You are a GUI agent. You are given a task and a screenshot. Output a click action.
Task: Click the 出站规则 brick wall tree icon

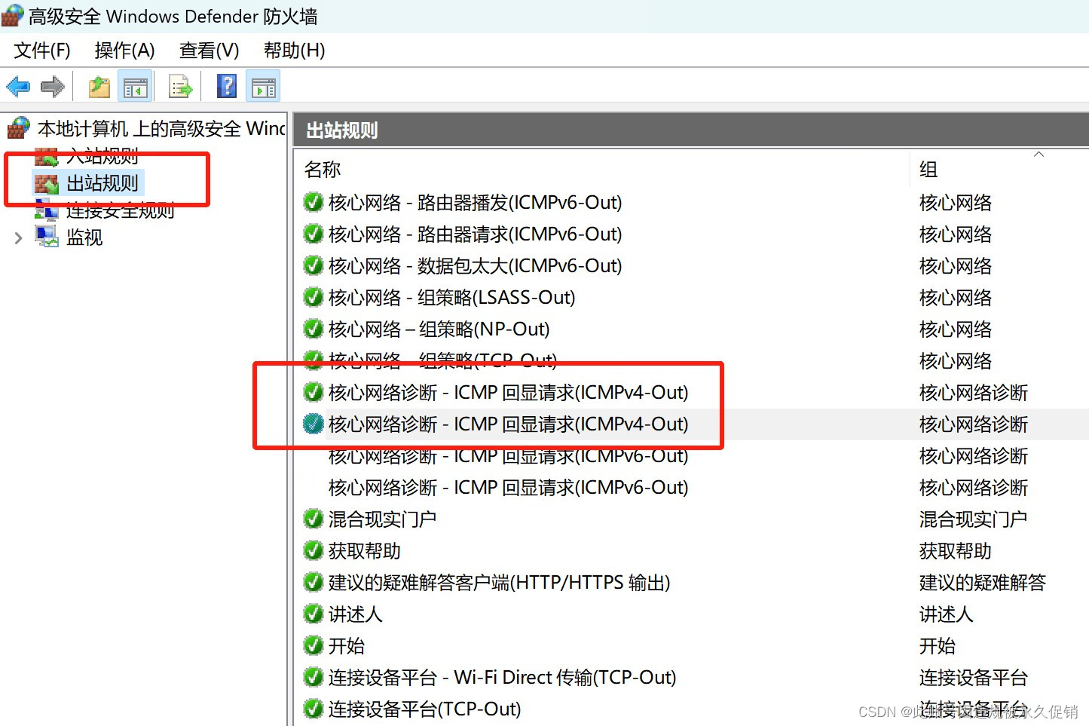(47, 183)
